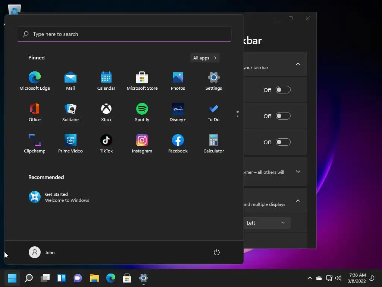This screenshot has height=287, width=382.
Task: Open Widgets from the taskbar
Action: pyautogui.click(x=62, y=278)
